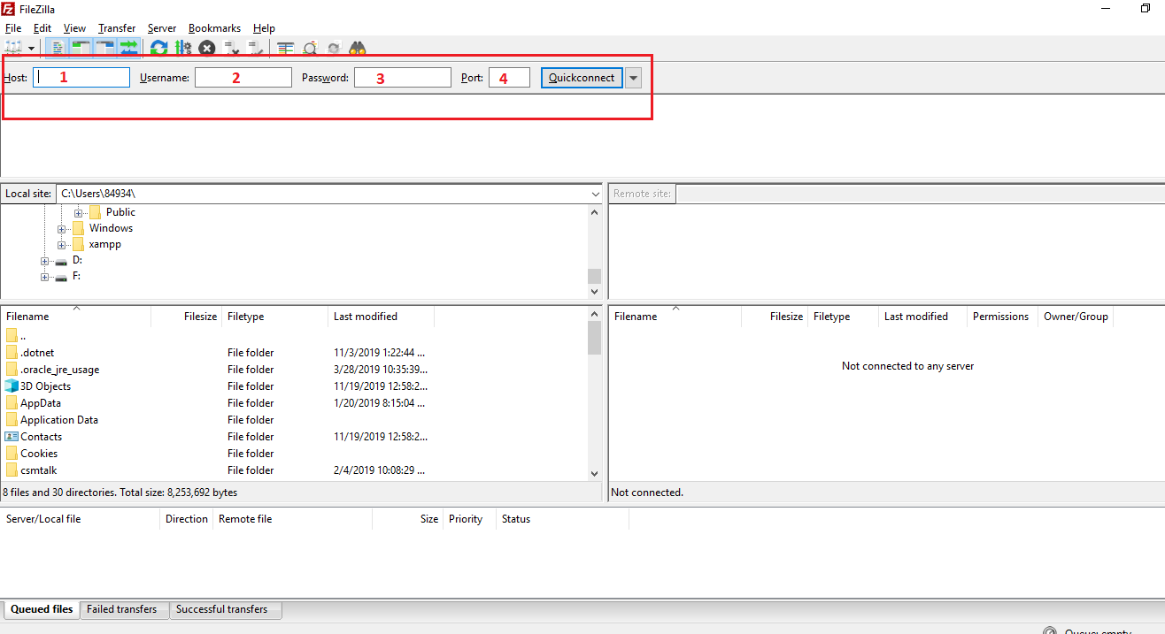Open the Bookmarks menu

[x=214, y=28]
